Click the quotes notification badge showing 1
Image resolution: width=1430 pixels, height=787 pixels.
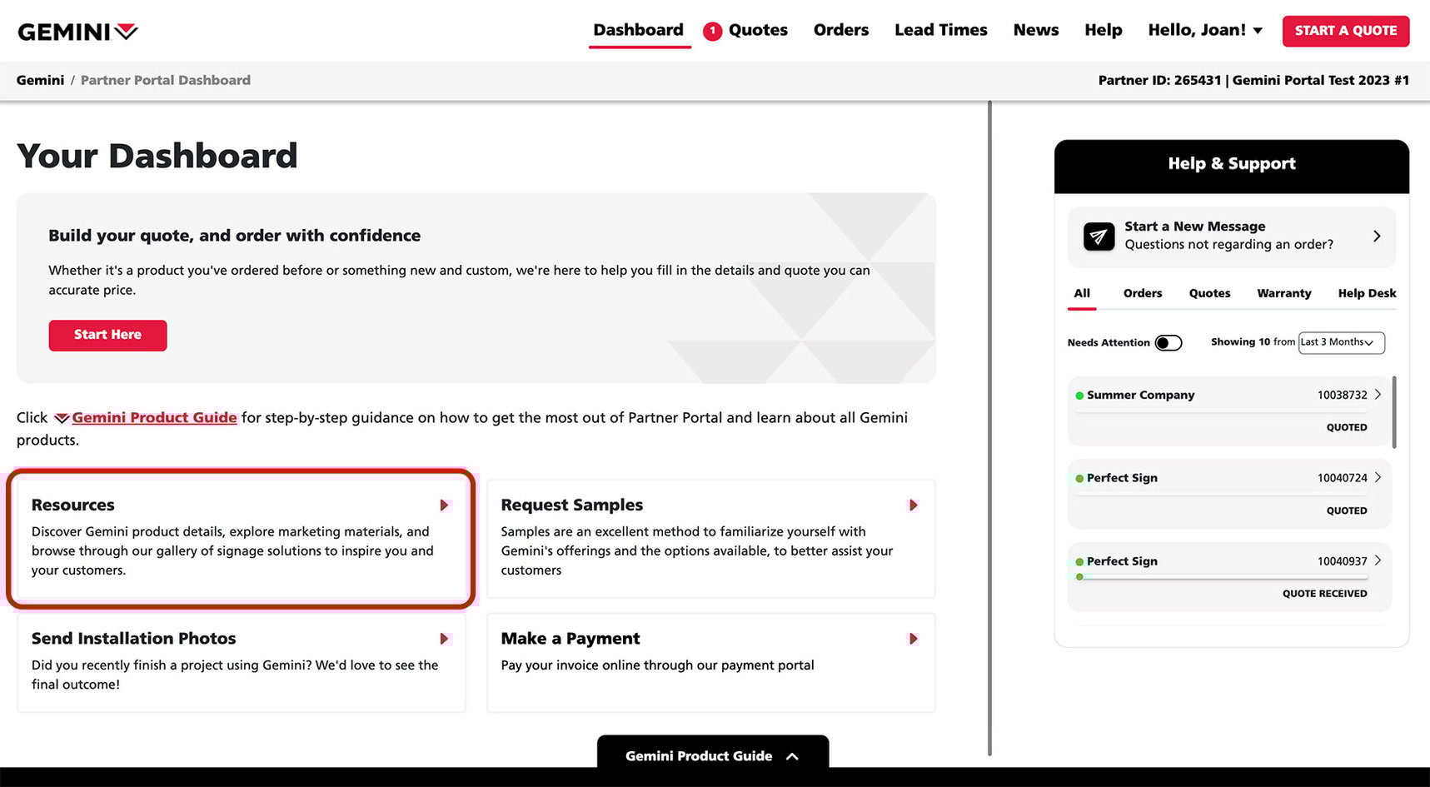click(x=712, y=30)
